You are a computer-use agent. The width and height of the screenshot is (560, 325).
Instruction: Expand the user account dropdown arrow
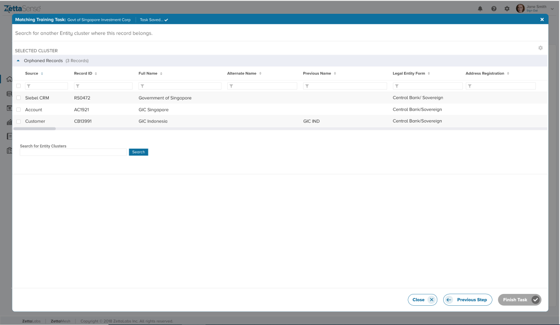552,9
